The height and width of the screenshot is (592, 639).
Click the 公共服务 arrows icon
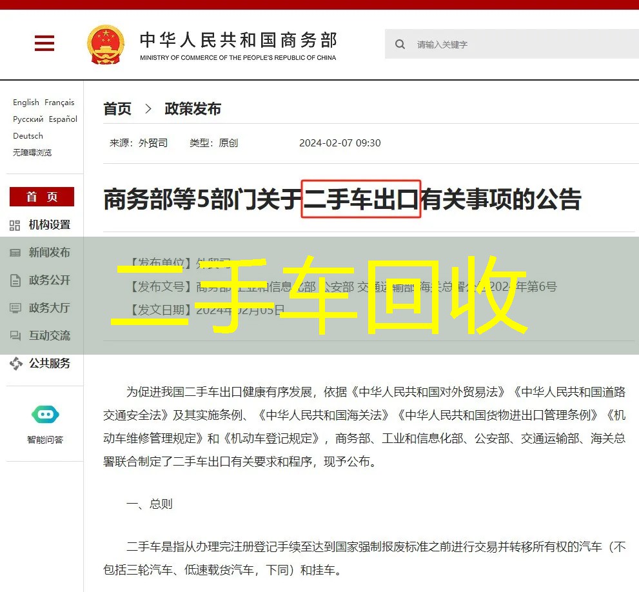point(16,363)
